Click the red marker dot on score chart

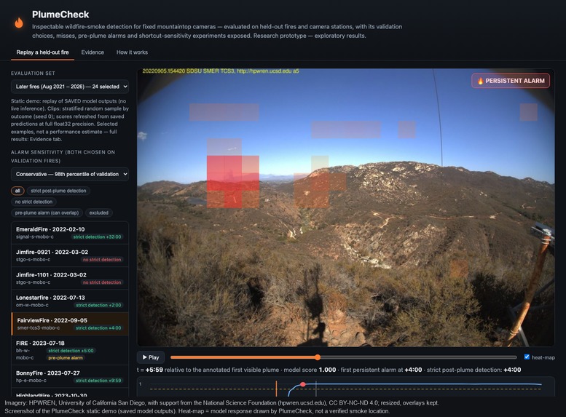(303, 384)
